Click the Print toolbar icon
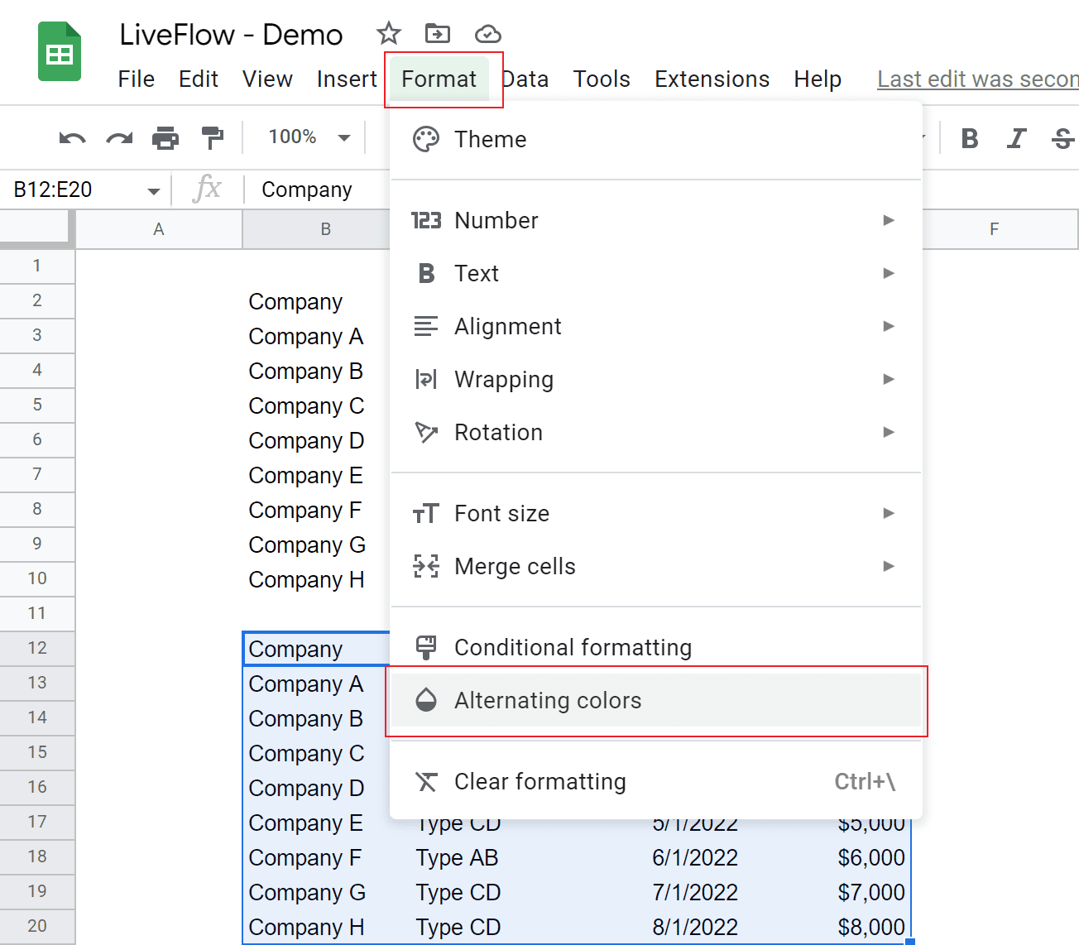 (x=165, y=137)
